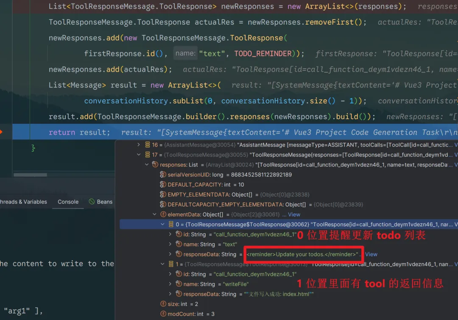Click the array element icon of index 1
The width and height of the screenshot is (458, 320).
point(171,264)
